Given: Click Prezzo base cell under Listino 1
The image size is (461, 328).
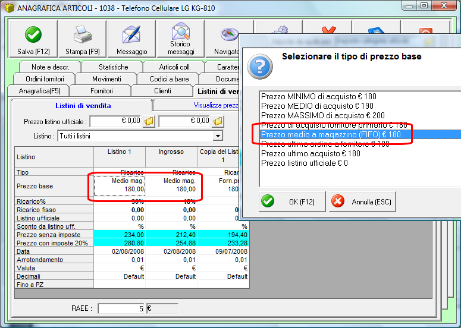Looking at the screenshot, I should click(x=120, y=186).
